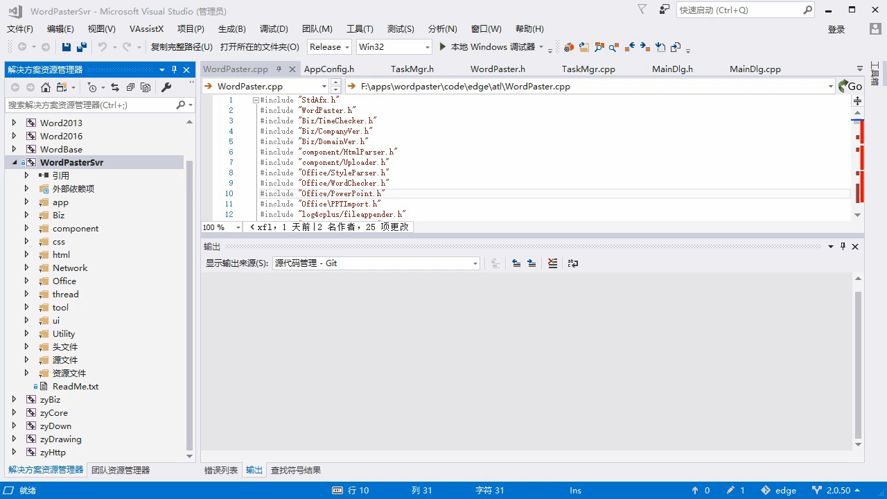Screen dimensions: 887x499
Task: Click the Show All Files icon
Action: point(146,87)
